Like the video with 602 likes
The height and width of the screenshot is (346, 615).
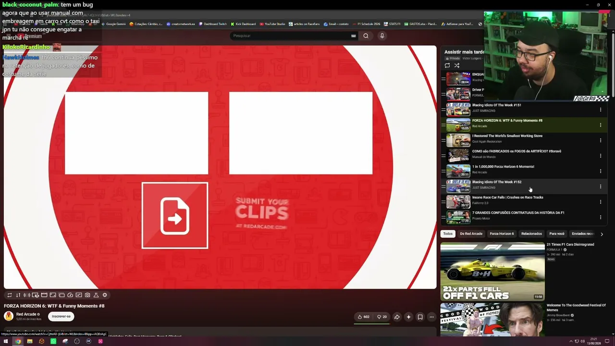point(363,317)
